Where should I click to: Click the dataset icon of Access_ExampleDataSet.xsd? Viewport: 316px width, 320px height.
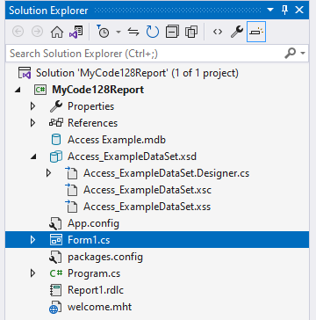click(55, 156)
